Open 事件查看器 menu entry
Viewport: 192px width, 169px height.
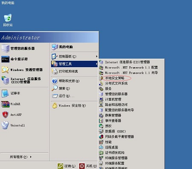coord(113,121)
